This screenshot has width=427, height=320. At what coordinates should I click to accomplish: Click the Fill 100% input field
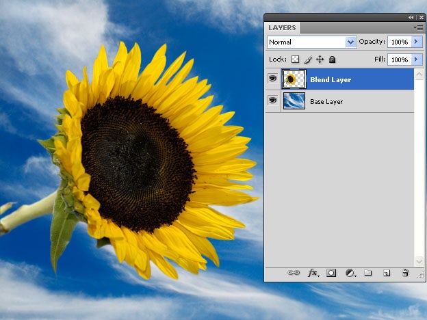click(400, 59)
